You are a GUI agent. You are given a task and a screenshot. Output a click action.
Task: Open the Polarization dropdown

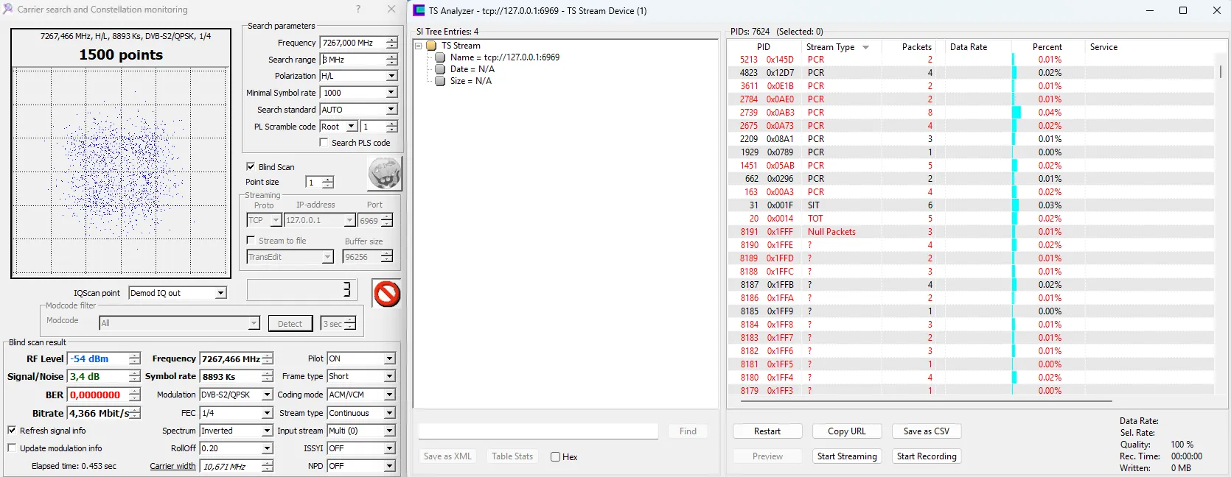(391, 76)
